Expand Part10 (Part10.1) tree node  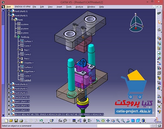coord(9,97)
